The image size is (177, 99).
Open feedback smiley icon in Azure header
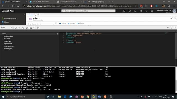point(152,11)
